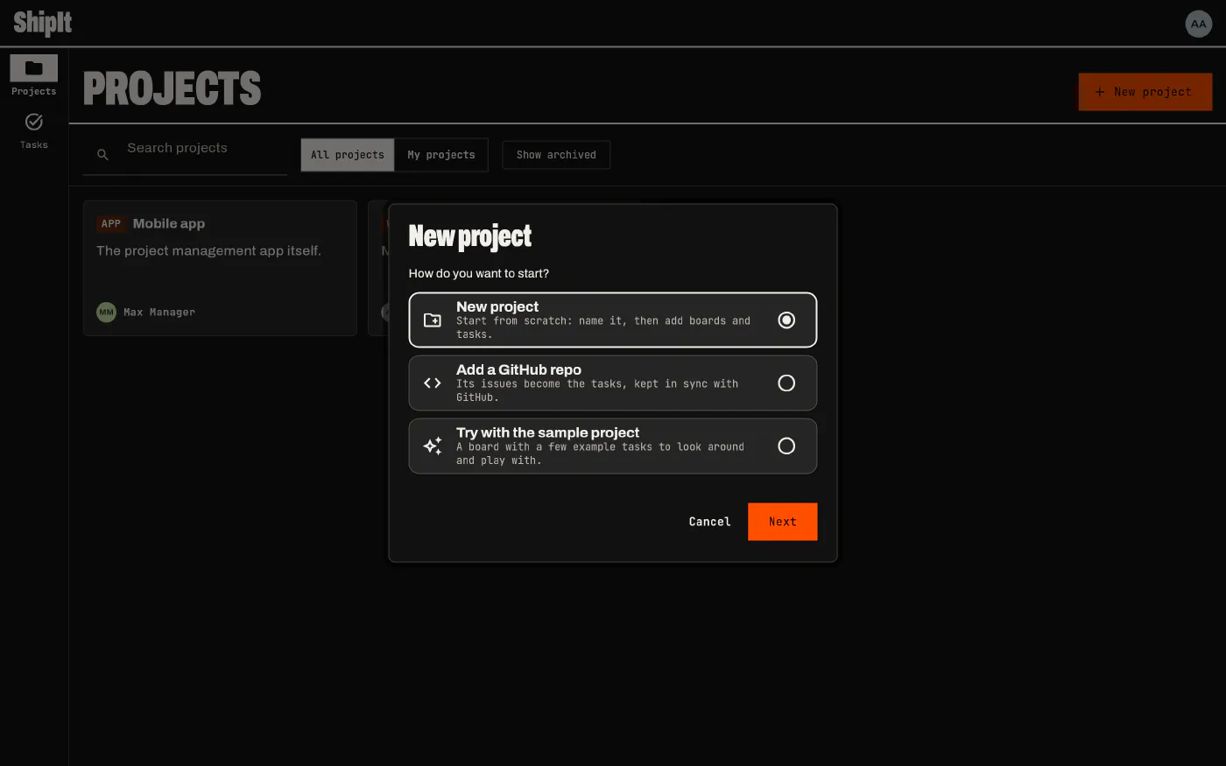Open the Projects sidebar folder icon
Image resolution: width=1226 pixels, height=766 pixels.
[x=34, y=68]
